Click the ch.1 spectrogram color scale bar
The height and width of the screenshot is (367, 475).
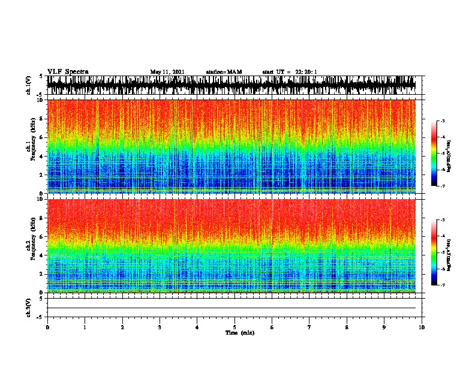tap(434, 154)
